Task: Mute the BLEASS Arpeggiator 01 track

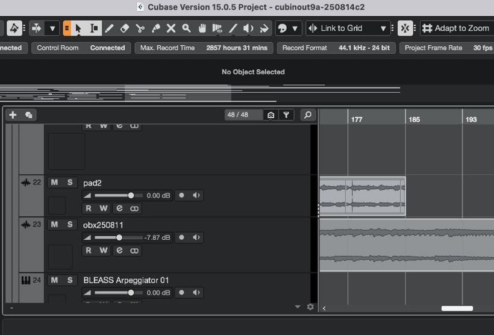Action: click(54, 280)
